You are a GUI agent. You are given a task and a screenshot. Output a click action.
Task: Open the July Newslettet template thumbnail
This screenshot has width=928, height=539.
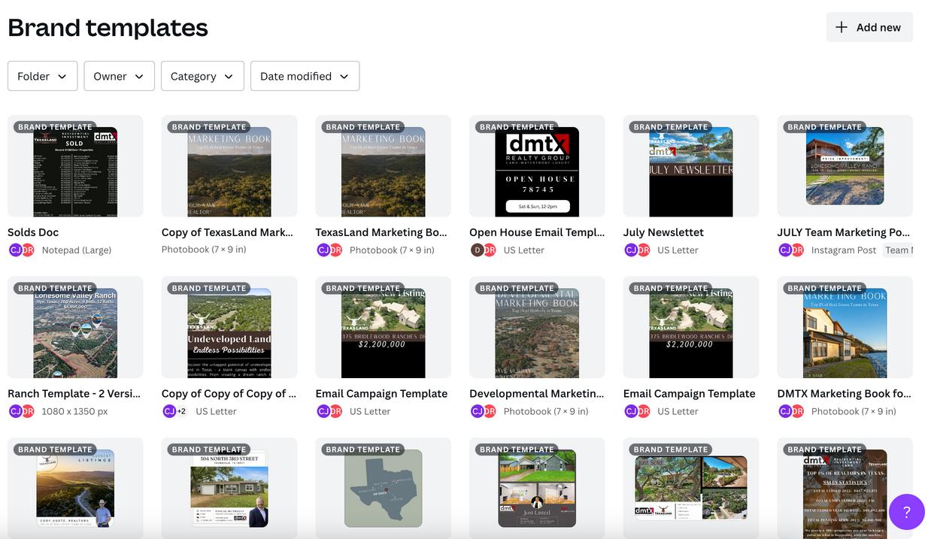(x=691, y=166)
